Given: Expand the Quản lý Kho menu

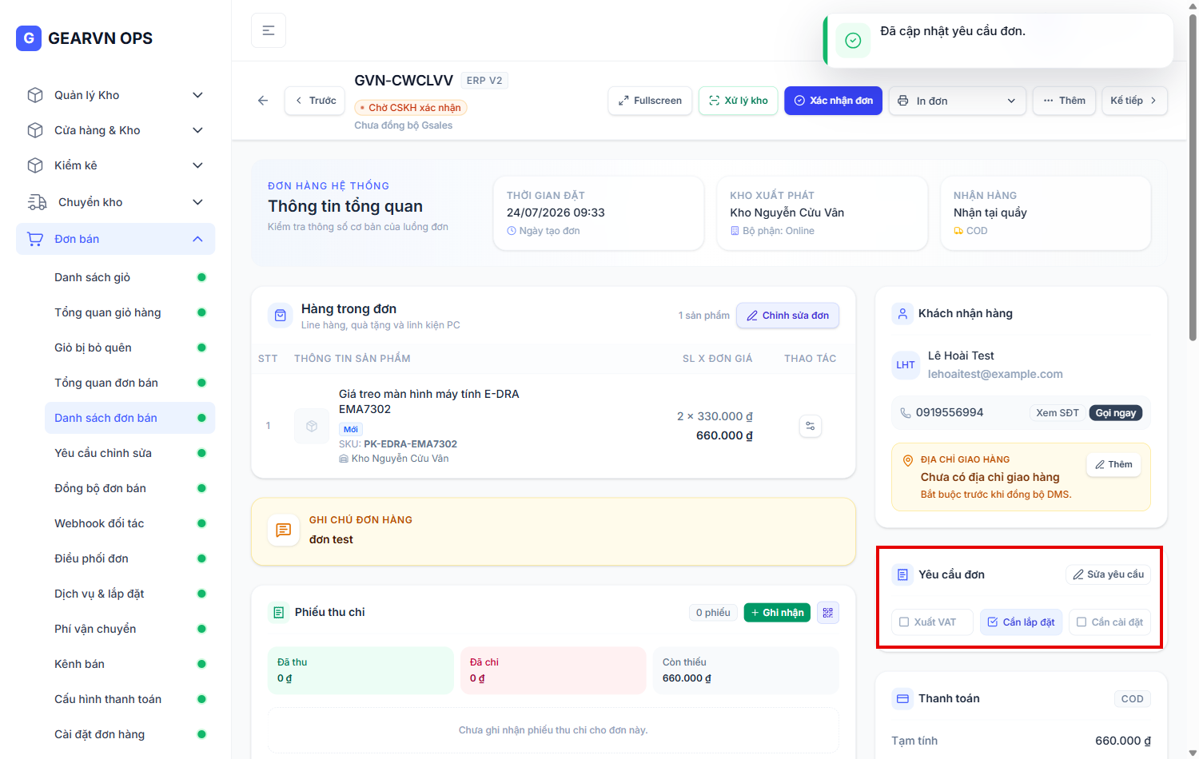Looking at the screenshot, I should pos(116,95).
